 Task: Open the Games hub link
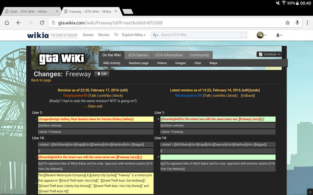point(88,35)
